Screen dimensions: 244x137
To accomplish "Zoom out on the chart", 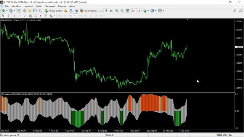I will [122, 11].
